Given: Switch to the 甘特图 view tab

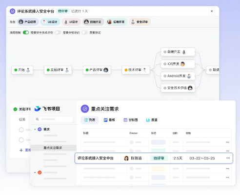Looking at the screenshot, I should [x=131, y=120].
